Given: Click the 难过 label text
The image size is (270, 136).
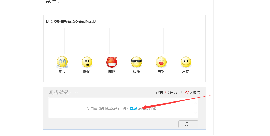Looking at the screenshot, I should [62, 72].
